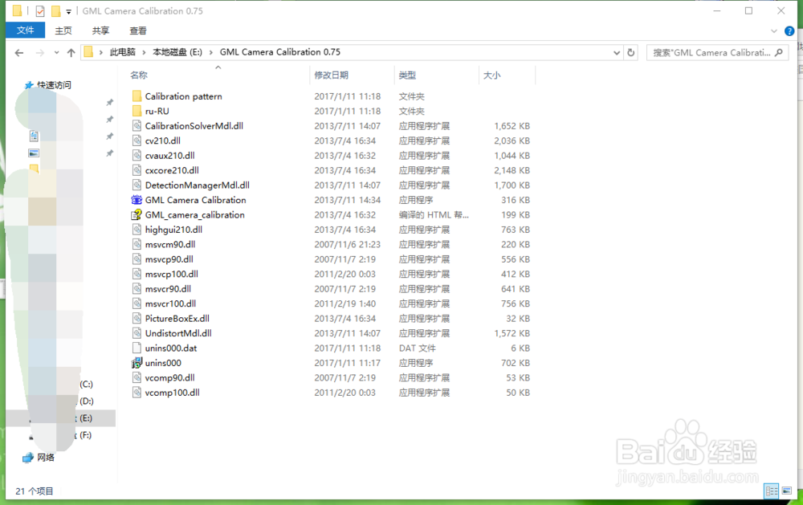Screen dimensions: 803x505
Task: Select UndistortMdl.dll file name
Action: click(178, 334)
